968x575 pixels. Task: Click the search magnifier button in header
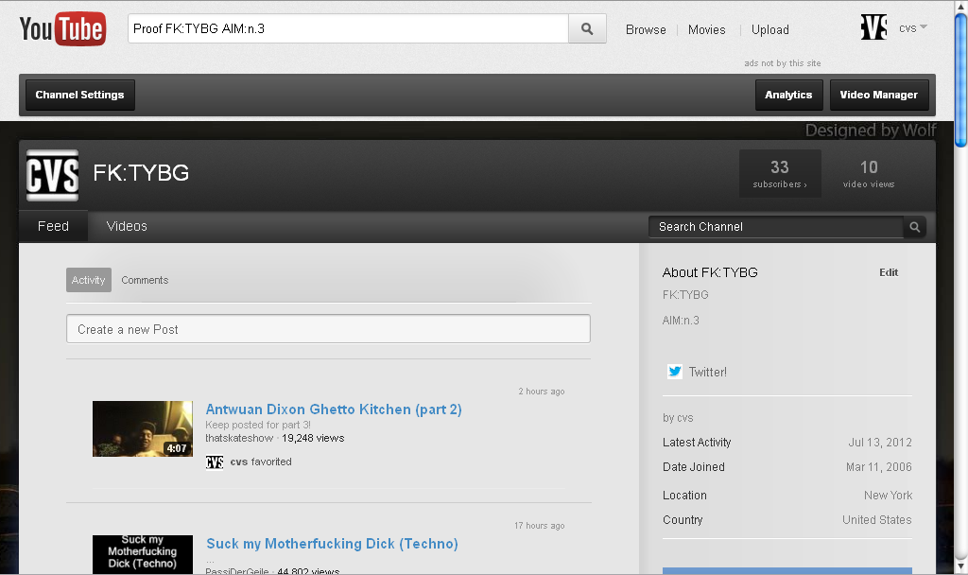pyautogui.click(x=587, y=29)
